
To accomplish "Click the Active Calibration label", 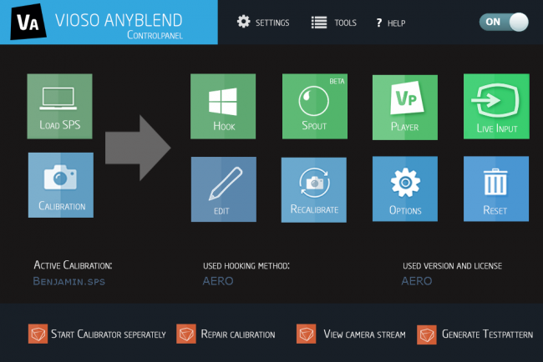I will [73, 265].
